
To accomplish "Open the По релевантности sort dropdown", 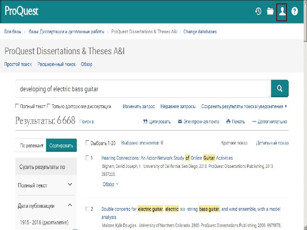I will pyautogui.click(x=31, y=146).
